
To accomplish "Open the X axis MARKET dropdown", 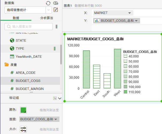I will [x=130, y=13].
